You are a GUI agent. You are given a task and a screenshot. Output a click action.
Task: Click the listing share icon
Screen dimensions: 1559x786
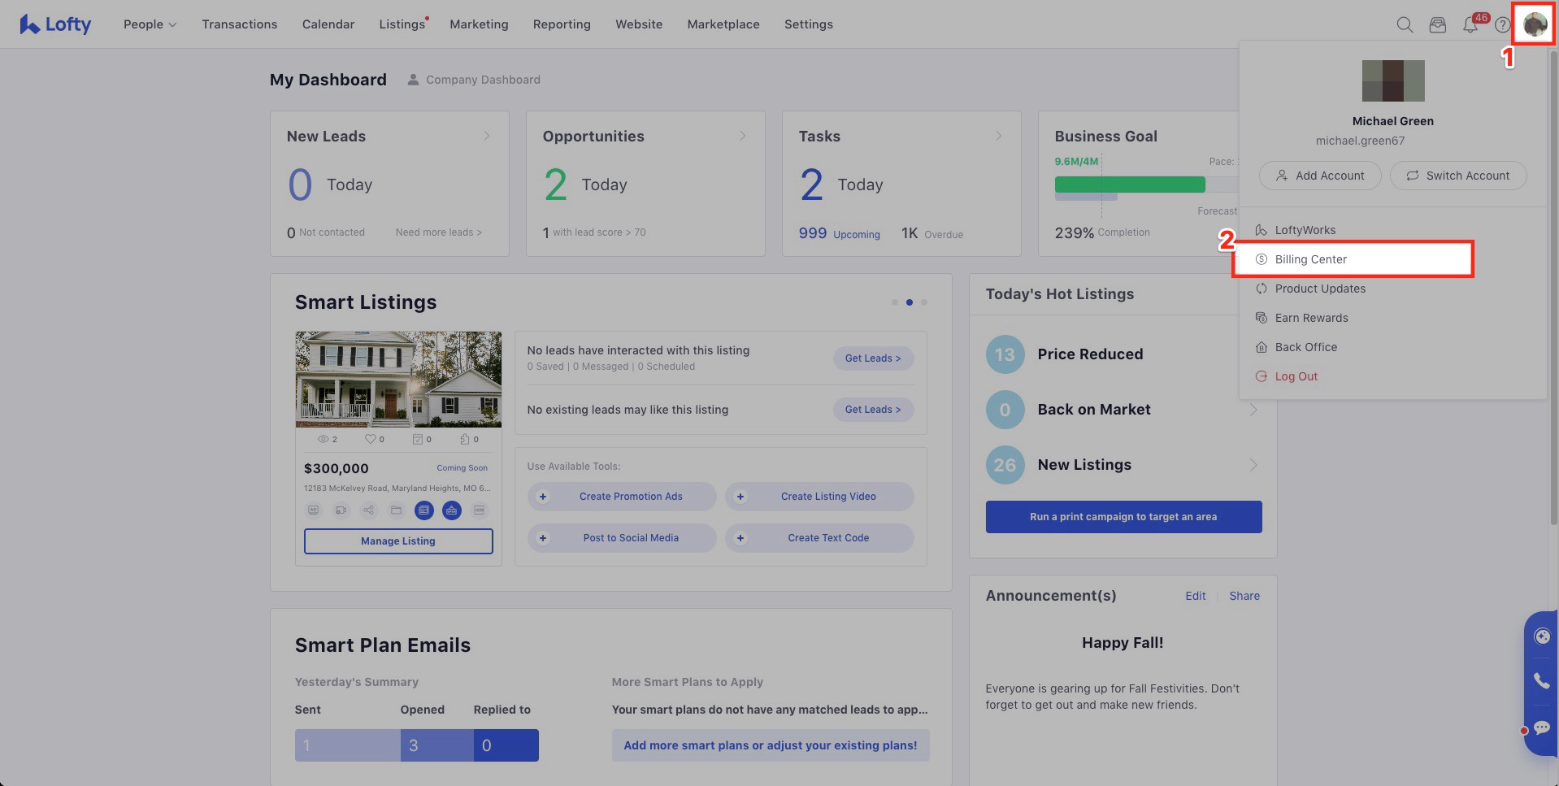tap(368, 510)
